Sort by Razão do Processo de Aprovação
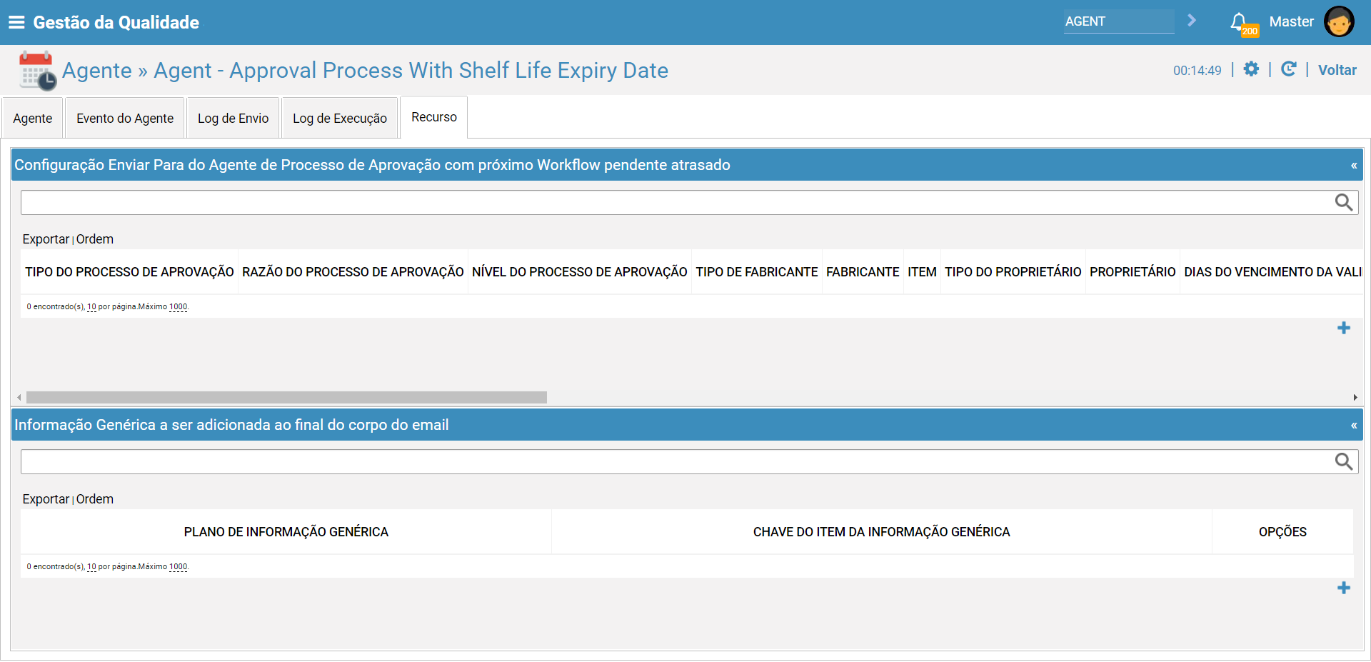 353,272
